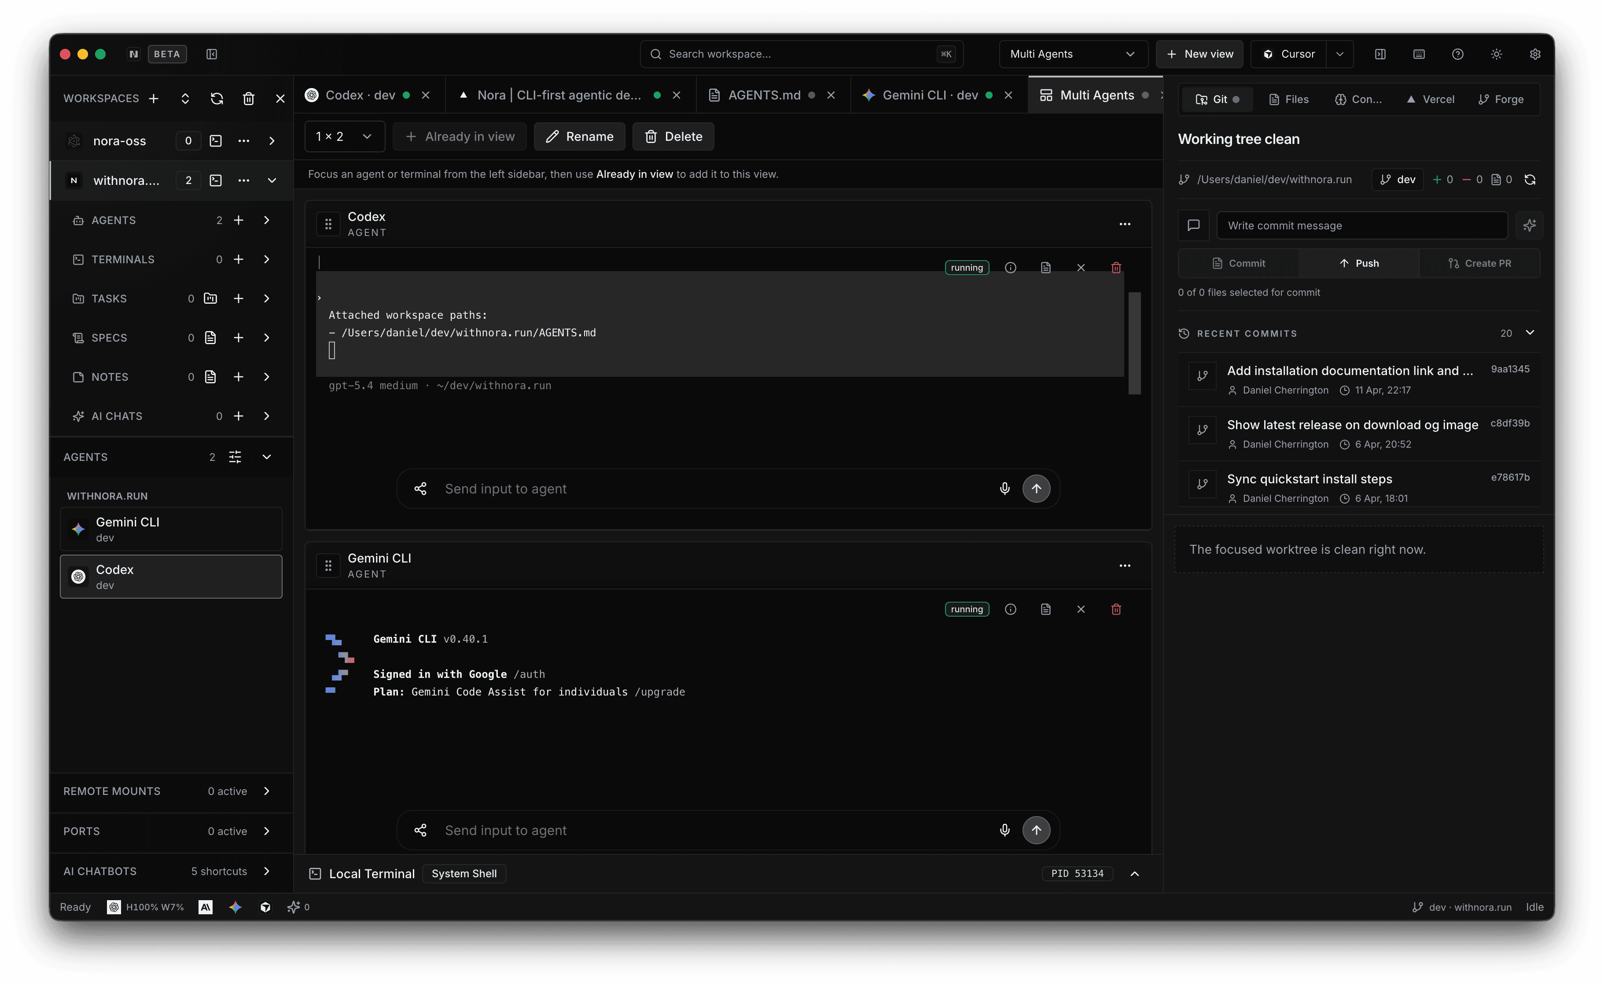This screenshot has width=1604, height=986.
Task: Expand REMOTE MOUNTS section
Action: pyautogui.click(x=267, y=791)
